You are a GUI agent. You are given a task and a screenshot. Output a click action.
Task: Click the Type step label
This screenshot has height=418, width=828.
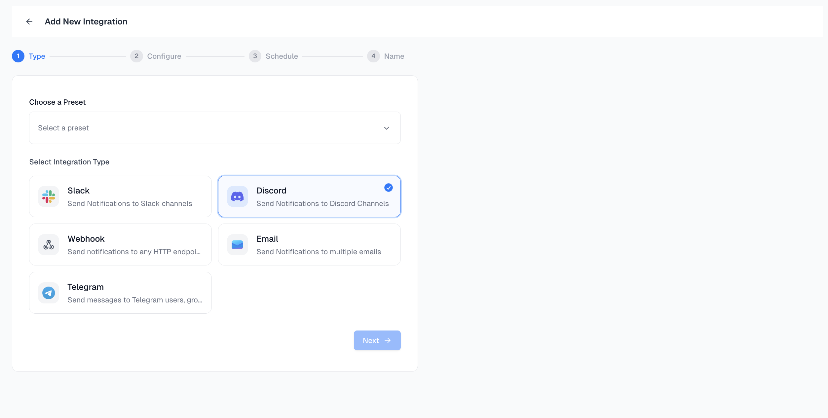(37, 56)
